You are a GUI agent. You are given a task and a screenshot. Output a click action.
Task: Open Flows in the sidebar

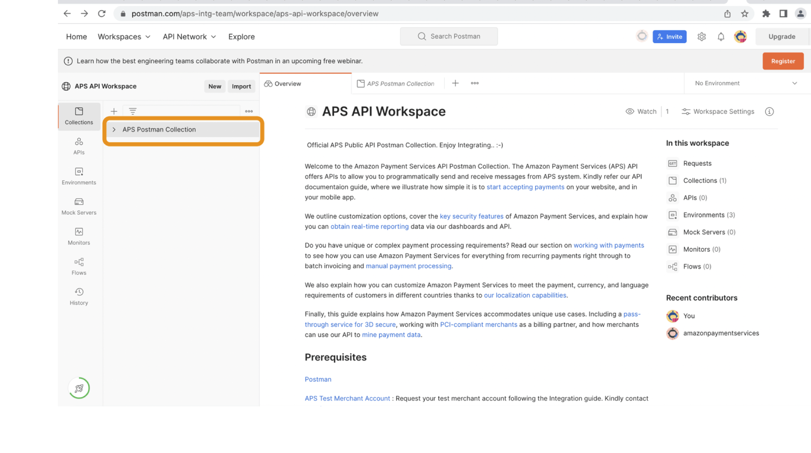pos(79,266)
